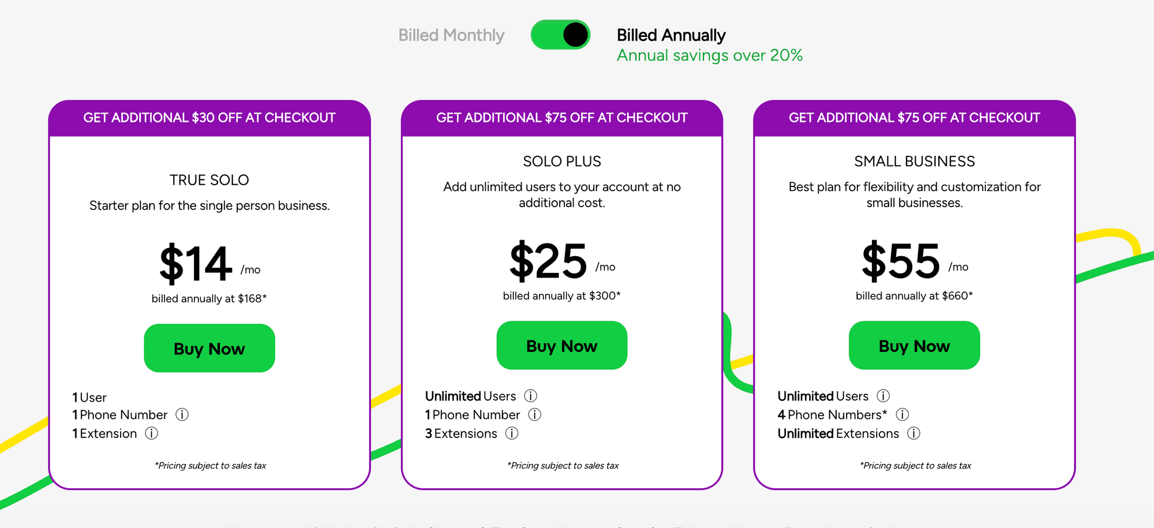Click the Annual savings over 20% text
This screenshot has height=528, width=1154.
click(710, 55)
